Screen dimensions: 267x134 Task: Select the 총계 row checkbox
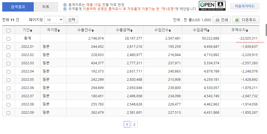click(8, 38)
